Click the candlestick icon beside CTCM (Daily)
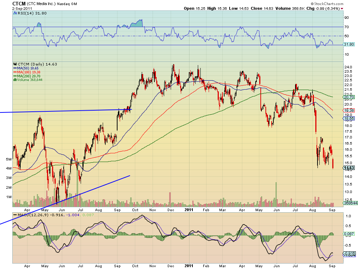Image resolution: width=358 pixels, height=269 pixels. pyautogui.click(x=15, y=64)
